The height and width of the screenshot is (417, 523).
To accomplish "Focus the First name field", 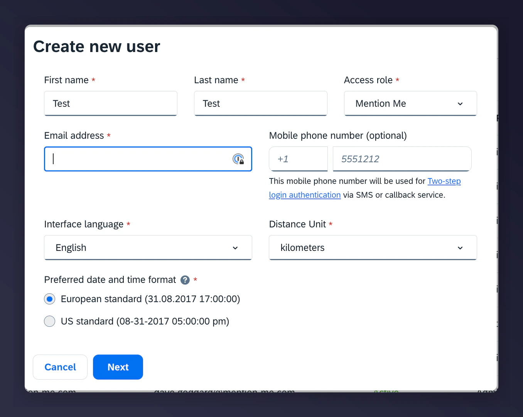I will click(x=111, y=103).
